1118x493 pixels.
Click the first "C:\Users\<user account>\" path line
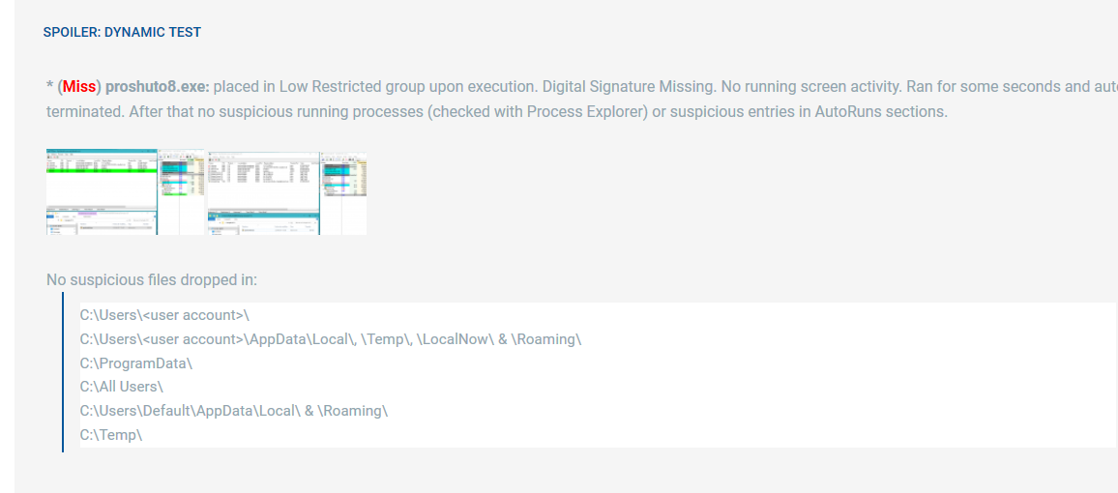165,315
